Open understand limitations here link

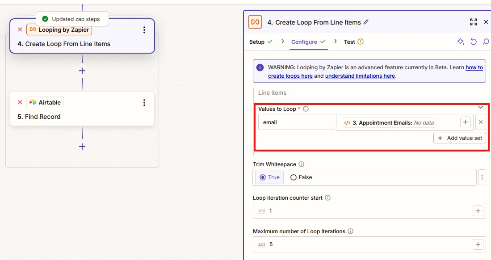[360, 76]
